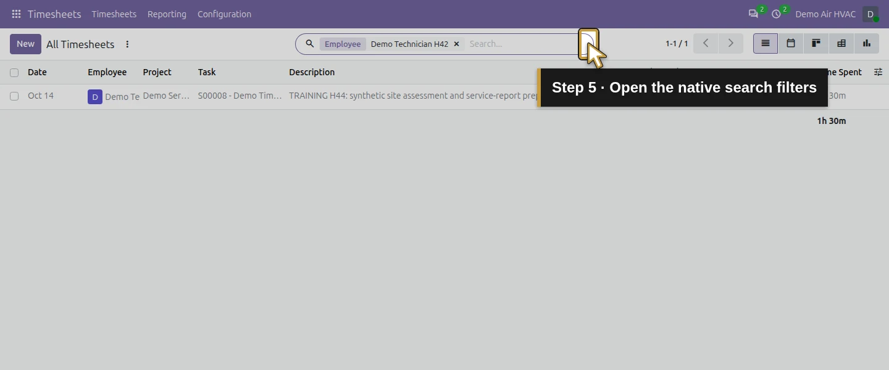Click the 1h 30m total value
The height and width of the screenshot is (370, 889).
(x=832, y=121)
